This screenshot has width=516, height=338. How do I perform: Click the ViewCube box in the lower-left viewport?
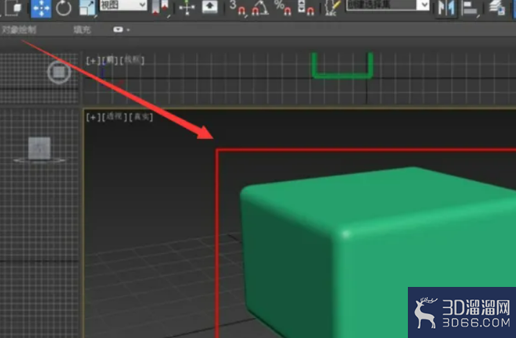[x=40, y=149]
